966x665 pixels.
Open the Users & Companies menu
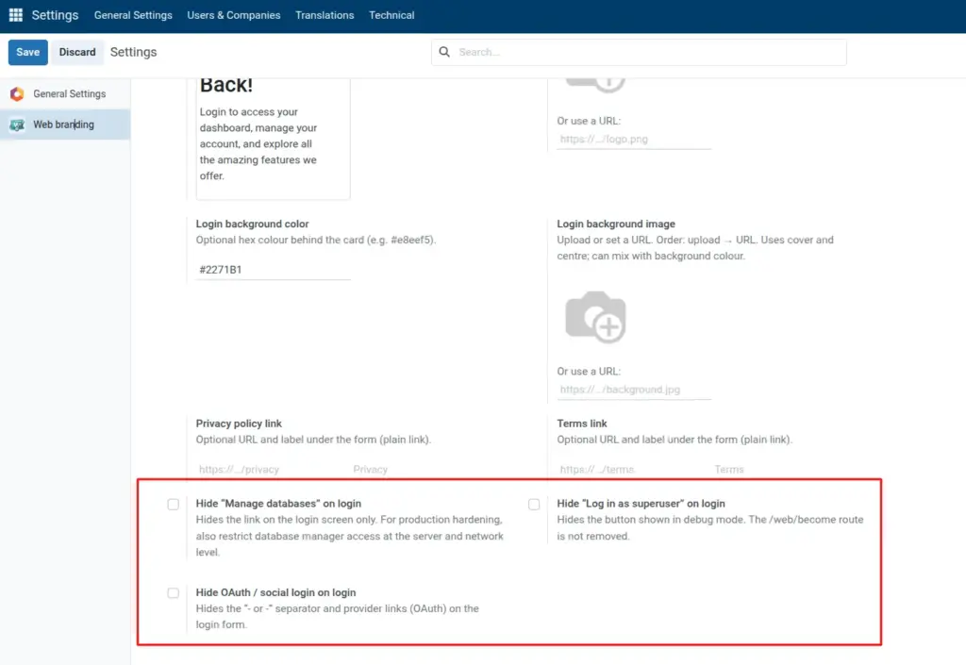click(x=234, y=15)
